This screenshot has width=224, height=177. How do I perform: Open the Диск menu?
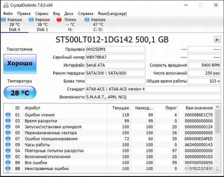pos(69,14)
